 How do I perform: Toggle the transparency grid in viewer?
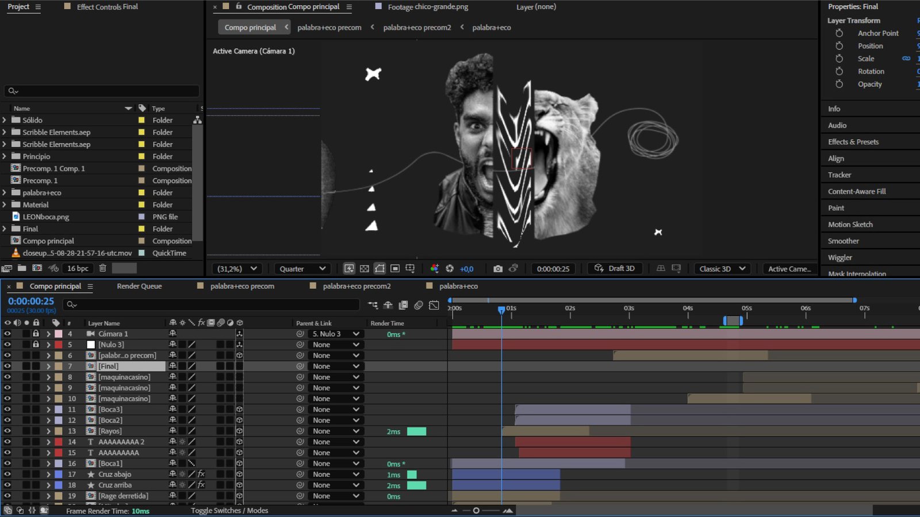click(365, 269)
